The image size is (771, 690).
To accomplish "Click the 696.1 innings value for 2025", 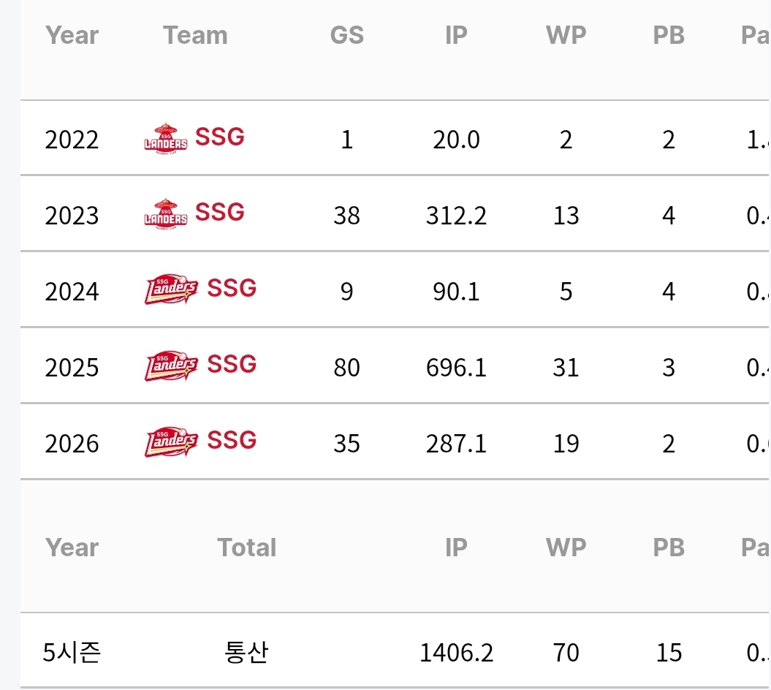I will click(x=456, y=368).
